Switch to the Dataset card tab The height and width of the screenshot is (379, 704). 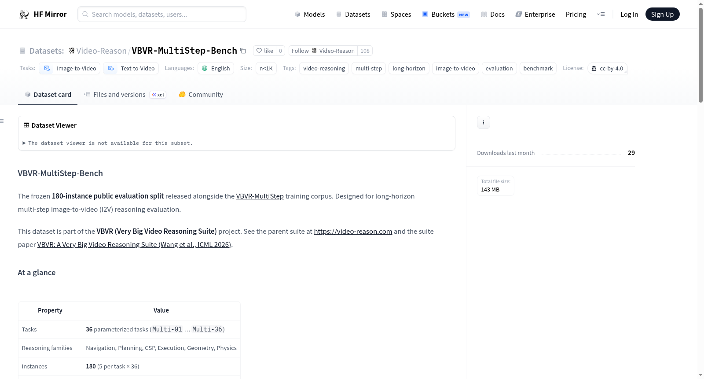[48, 95]
